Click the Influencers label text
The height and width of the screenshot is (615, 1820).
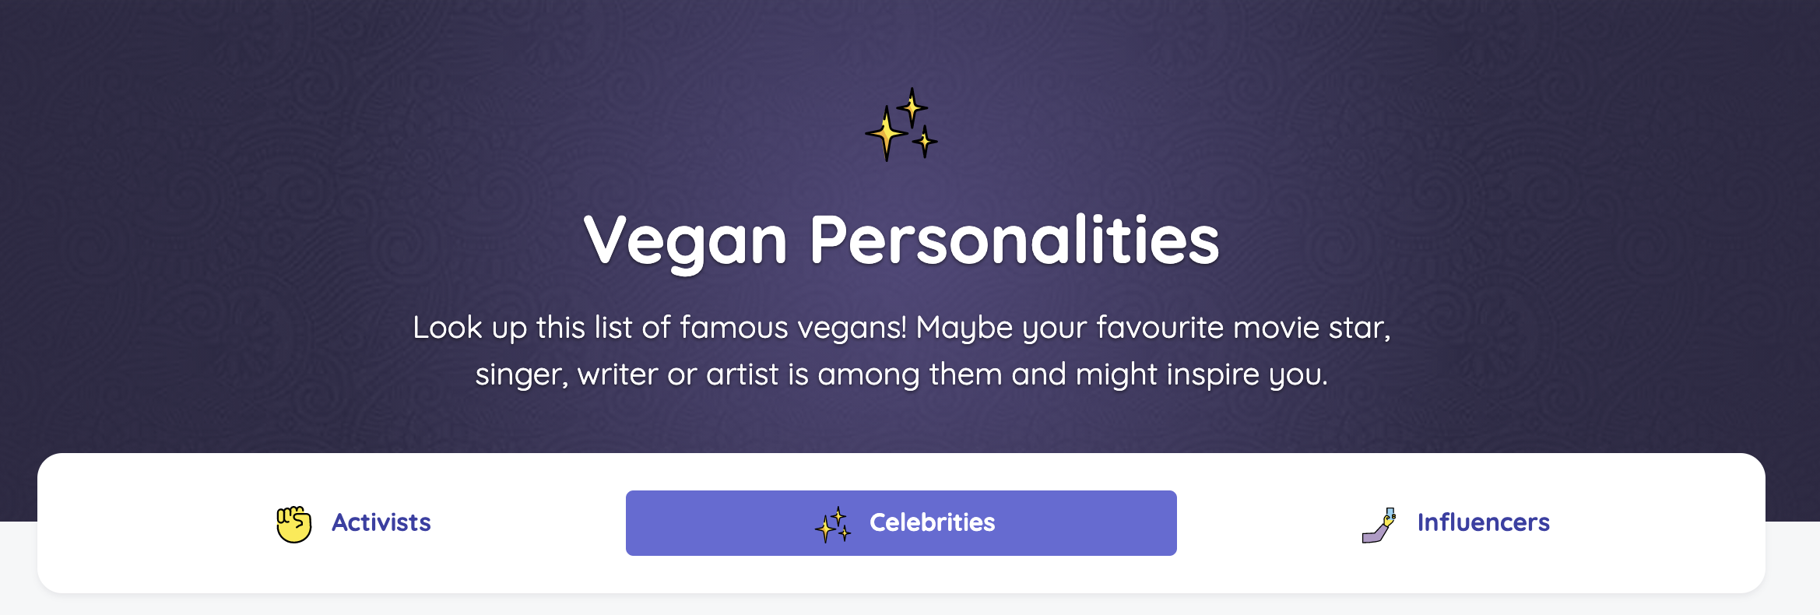pos(1483,522)
